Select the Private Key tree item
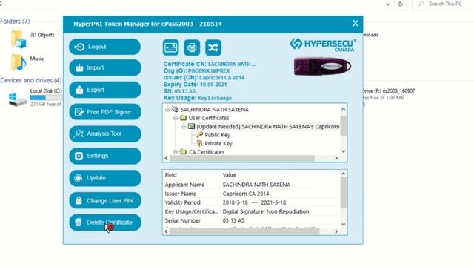The height and width of the screenshot is (267, 474). pyautogui.click(x=218, y=143)
